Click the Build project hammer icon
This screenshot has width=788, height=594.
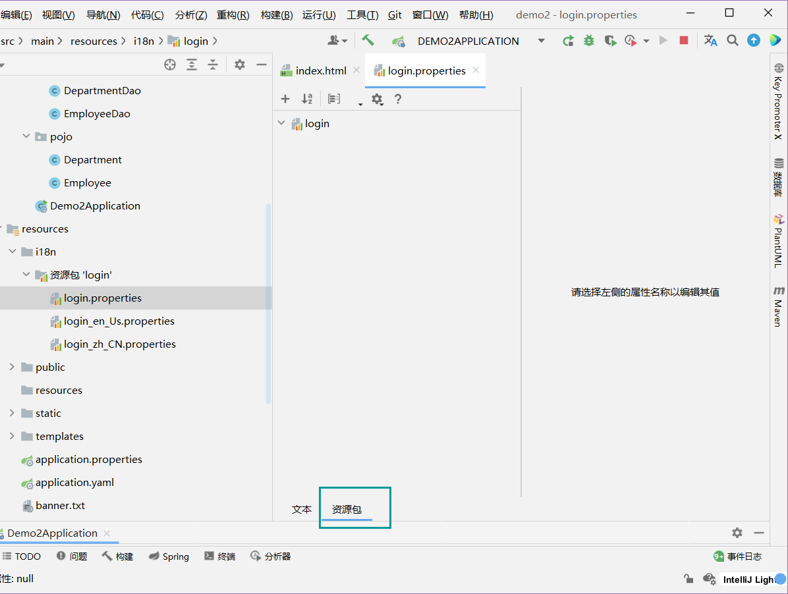tap(368, 41)
